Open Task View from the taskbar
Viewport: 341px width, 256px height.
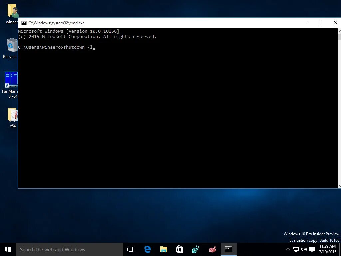click(131, 249)
